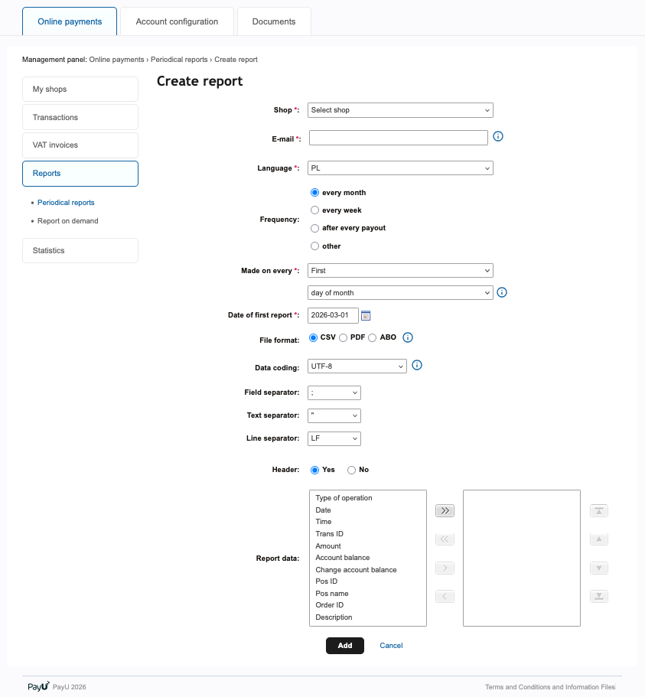Open the Shop selection dropdown
645x697 pixels.
[x=400, y=109]
